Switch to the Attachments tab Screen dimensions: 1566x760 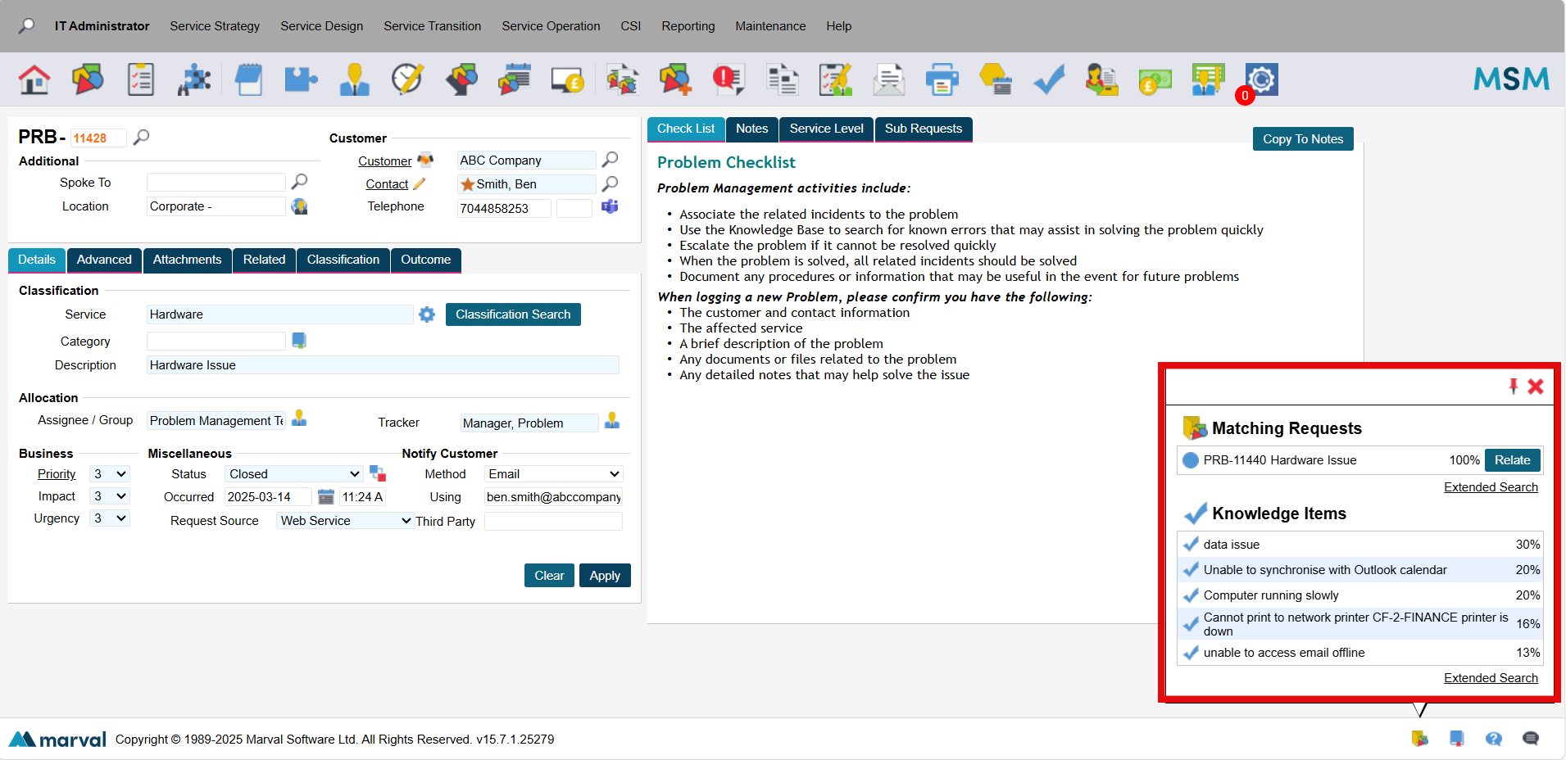pos(187,260)
